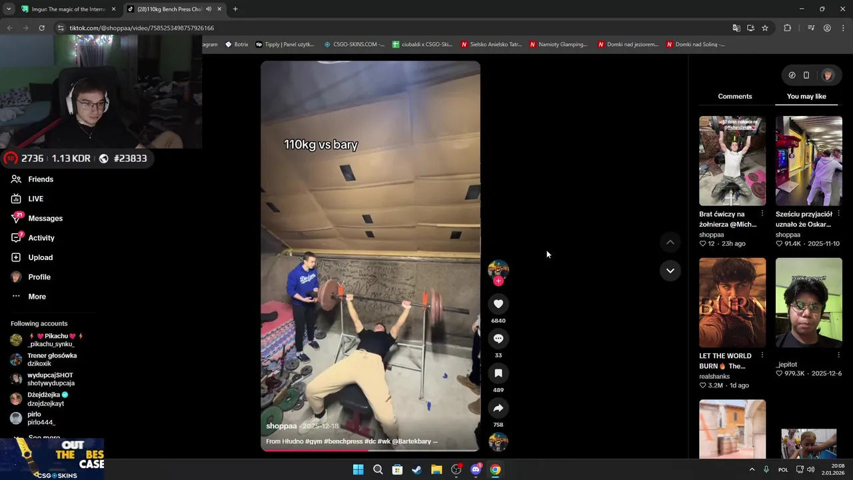Viewport: 853px width, 480px height.
Task: Open Discord from the taskbar
Action: point(476,469)
